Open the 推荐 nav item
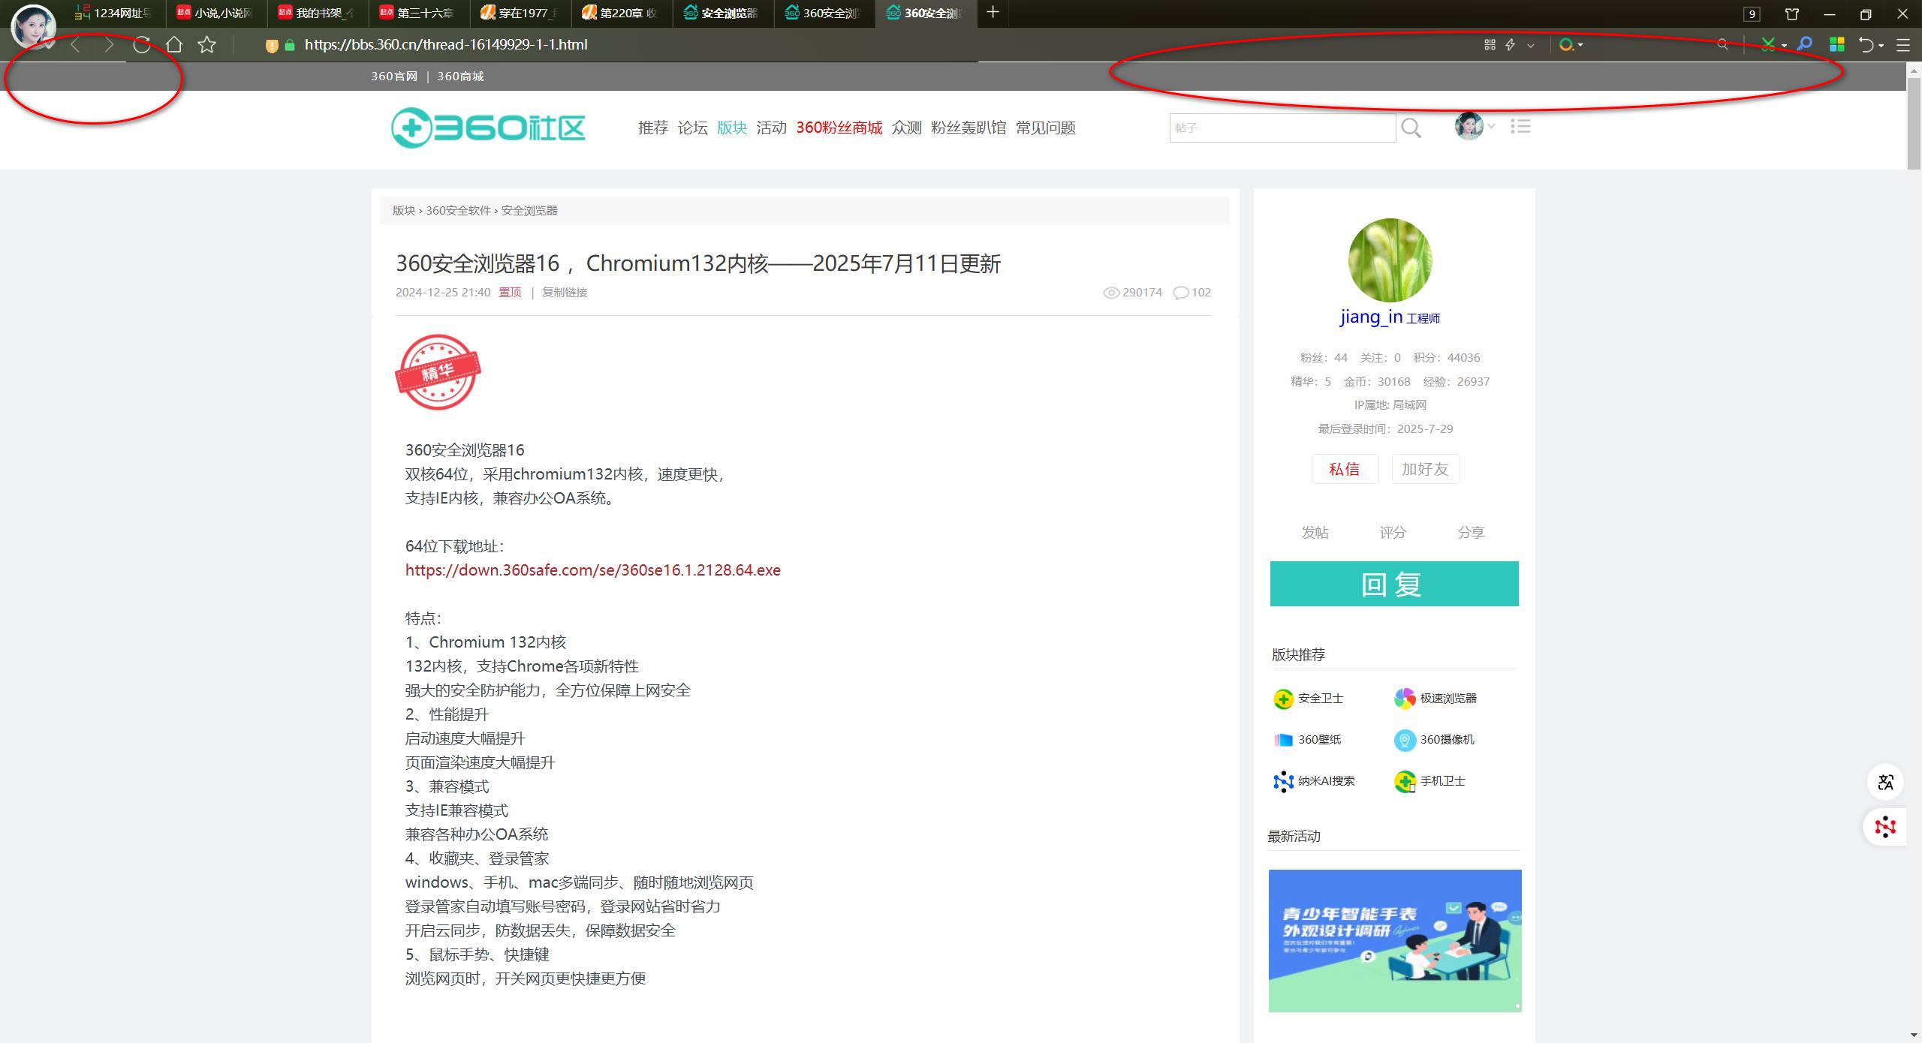 click(x=653, y=128)
